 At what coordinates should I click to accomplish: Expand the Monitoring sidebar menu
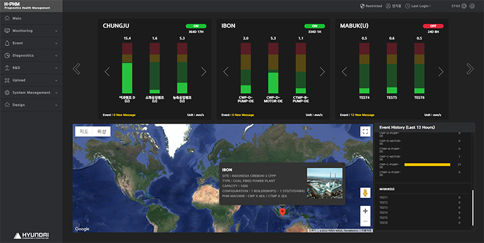(31, 31)
